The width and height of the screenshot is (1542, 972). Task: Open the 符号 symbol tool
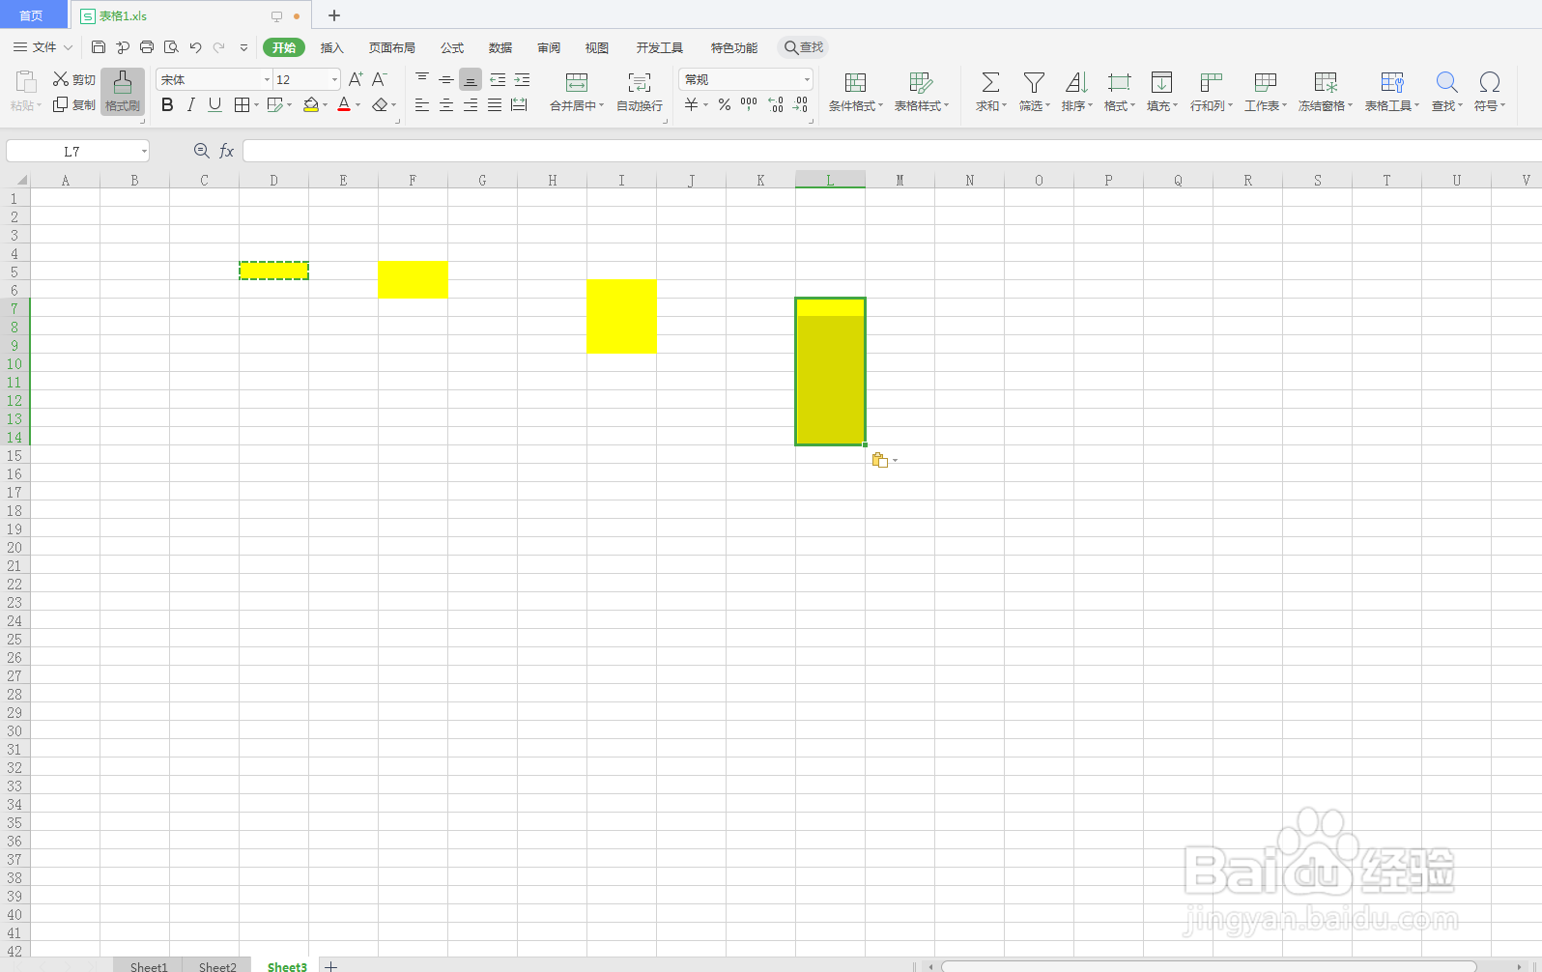(1490, 92)
